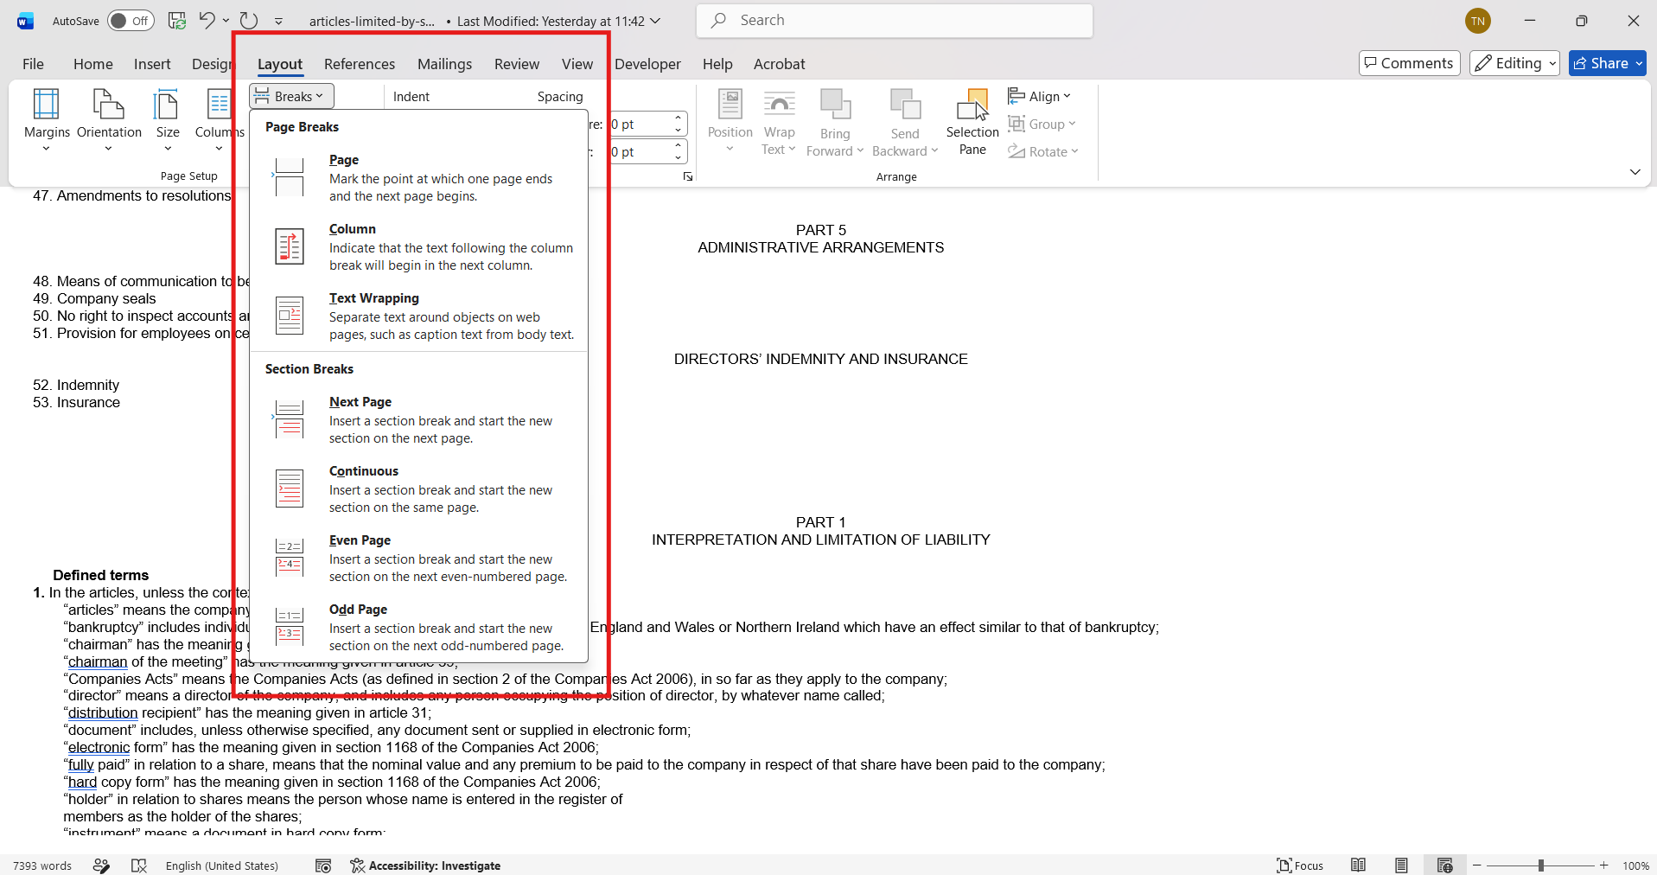Expand the Send Backward dropdown arrow
The width and height of the screenshot is (1657, 875).
pos(934,150)
